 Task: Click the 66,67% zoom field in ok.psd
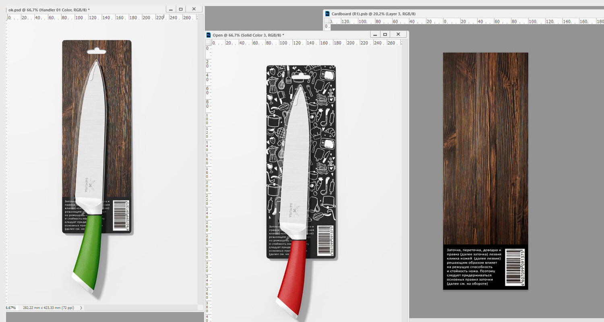coord(11,308)
